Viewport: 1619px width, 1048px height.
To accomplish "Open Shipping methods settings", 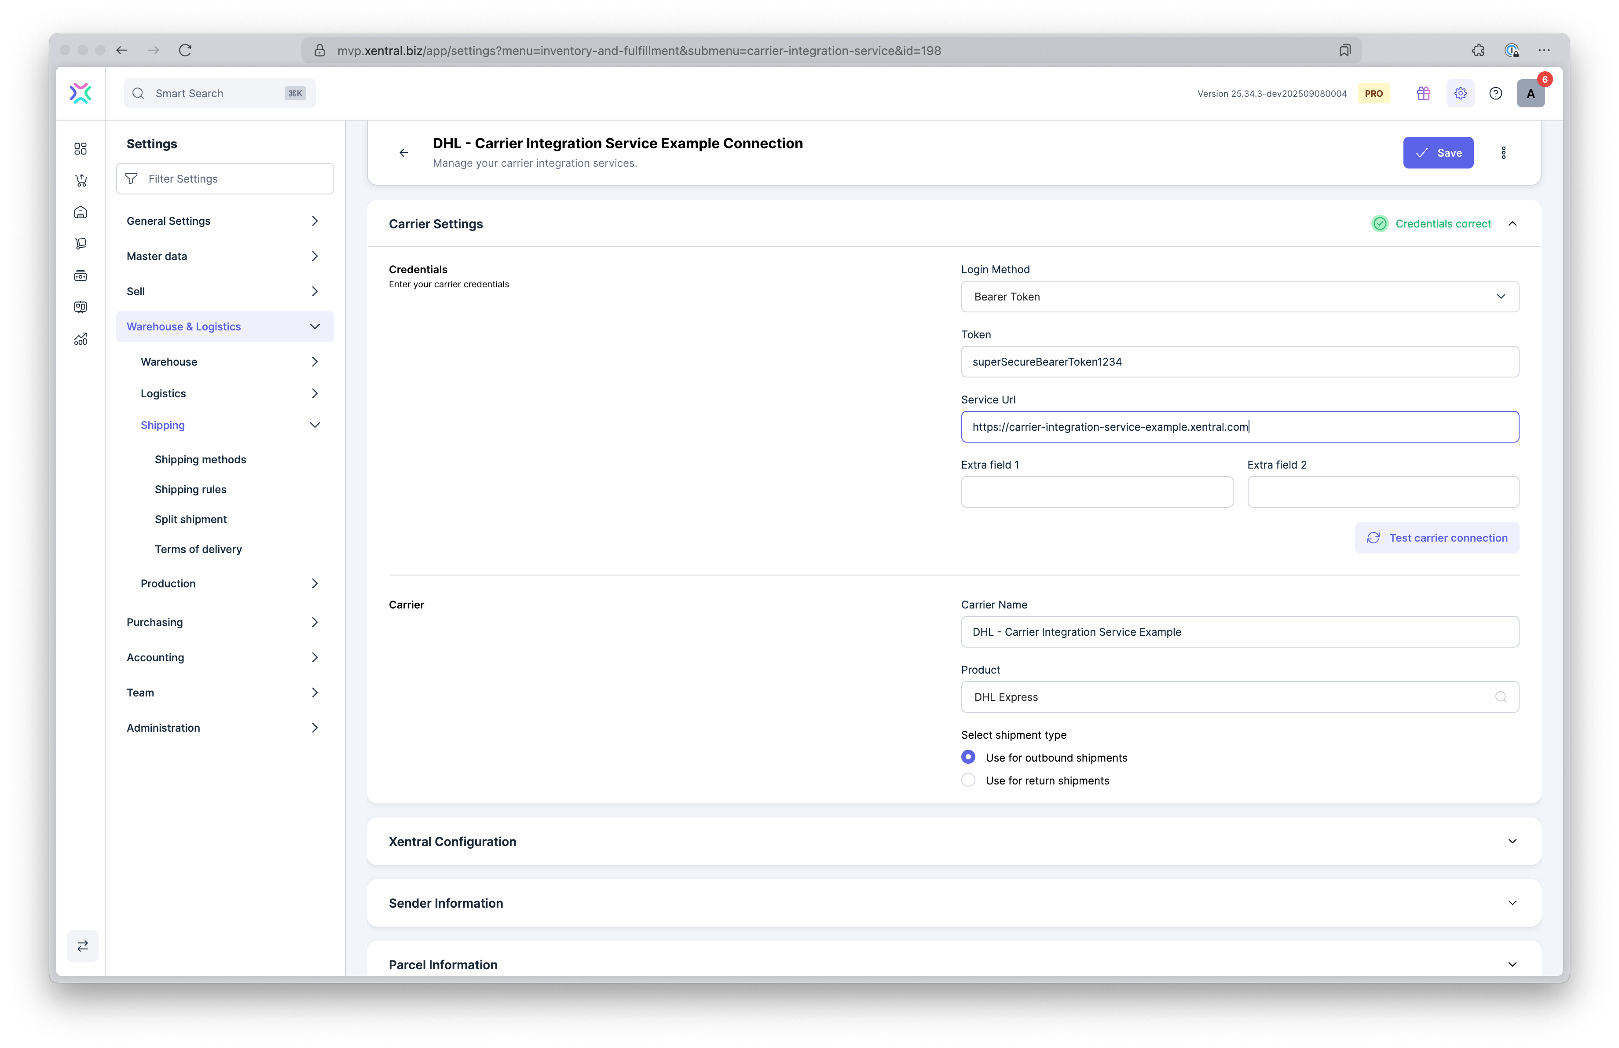I will click(200, 460).
